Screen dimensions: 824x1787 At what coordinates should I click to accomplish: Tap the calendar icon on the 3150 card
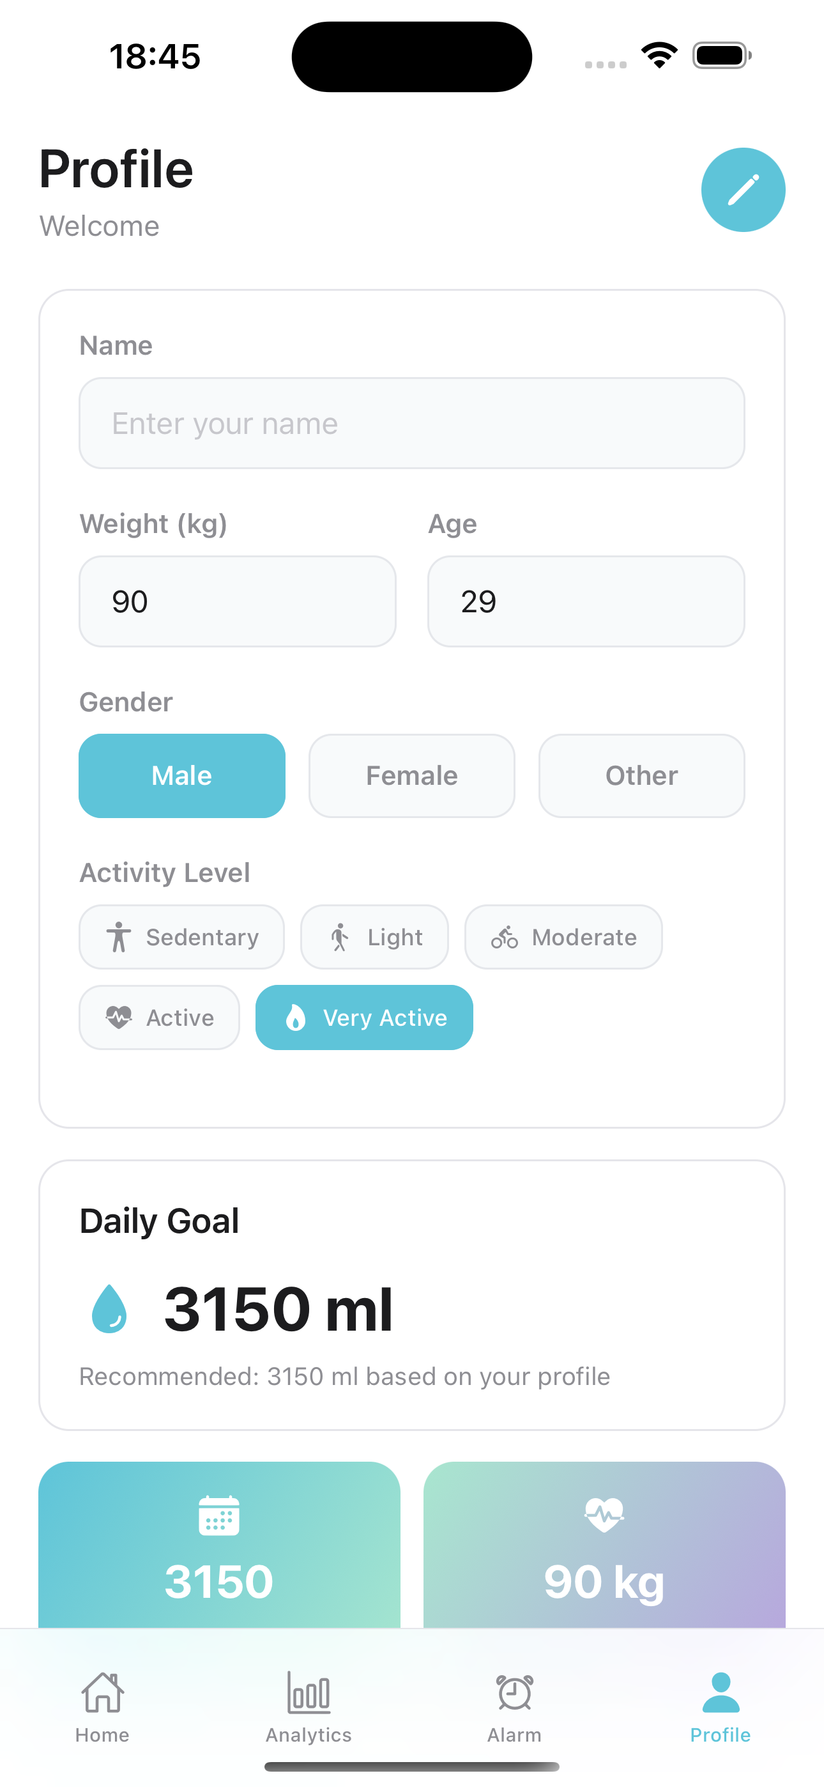pos(218,1516)
